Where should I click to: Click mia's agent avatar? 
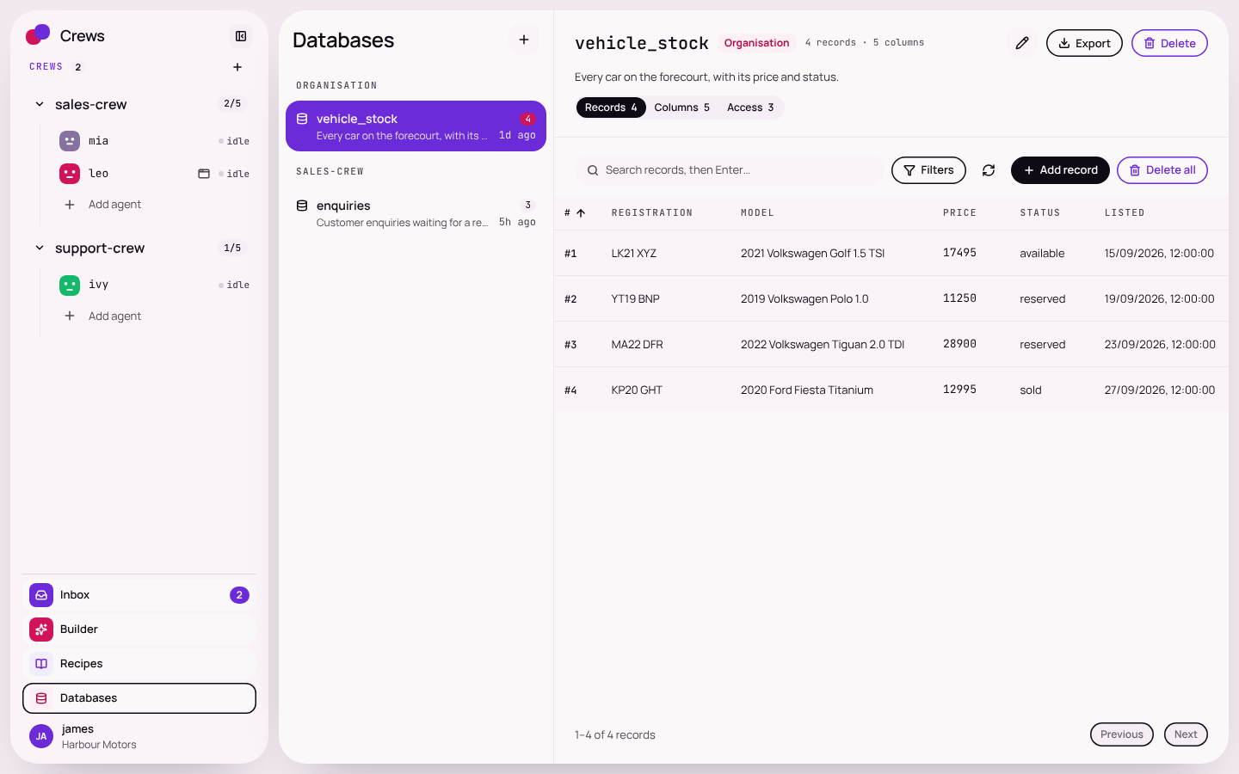[70, 141]
